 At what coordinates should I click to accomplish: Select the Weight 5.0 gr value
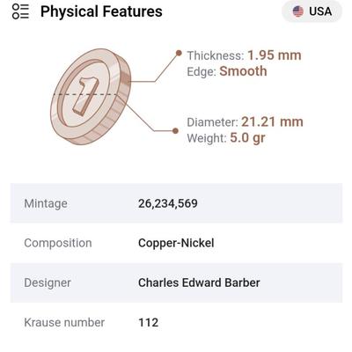[247, 138]
